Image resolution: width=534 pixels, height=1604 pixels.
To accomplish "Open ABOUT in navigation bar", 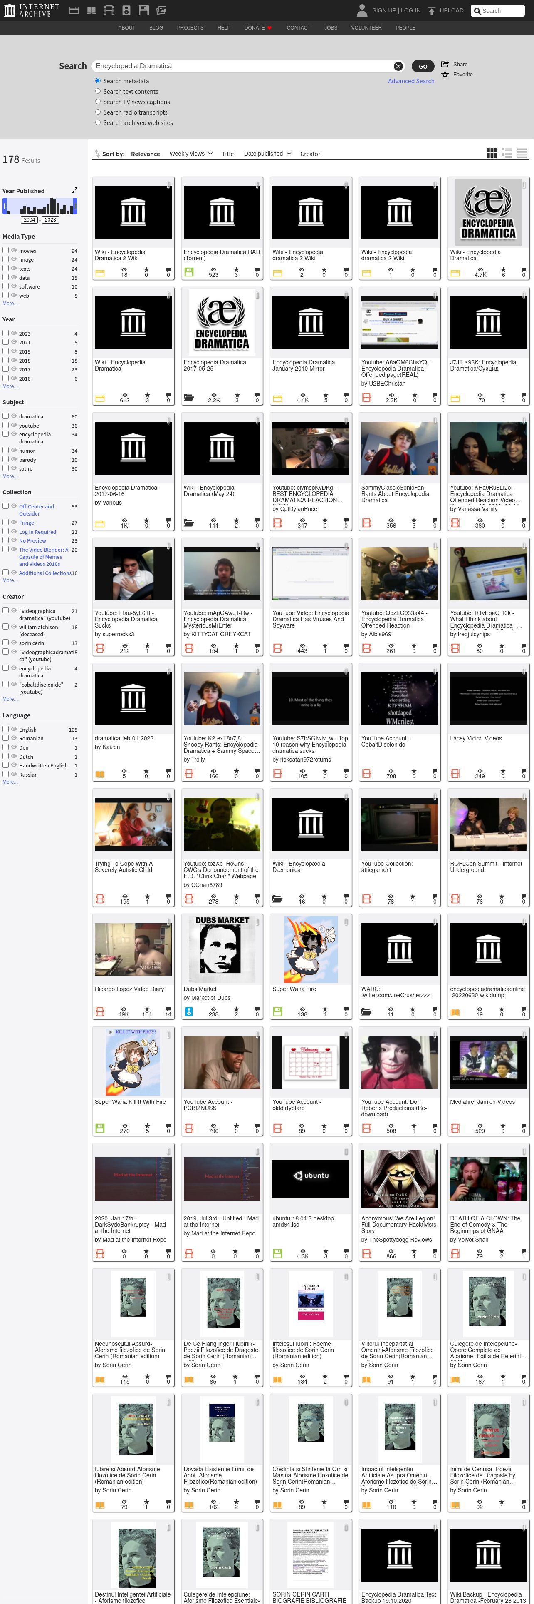I will [x=127, y=28].
